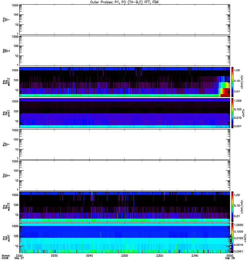Click the "0000" time axis label
This screenshot has width=249, height=265.
230,255
